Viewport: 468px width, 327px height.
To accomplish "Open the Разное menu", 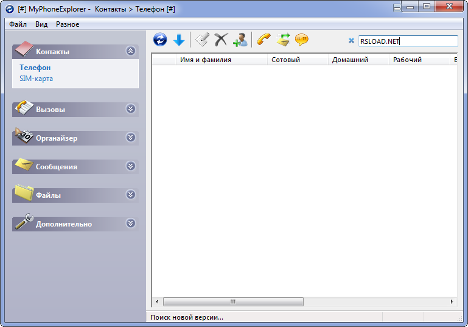I will [x=68, y=24].
